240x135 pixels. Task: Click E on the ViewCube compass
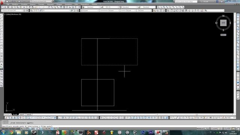tap(230, 23)
